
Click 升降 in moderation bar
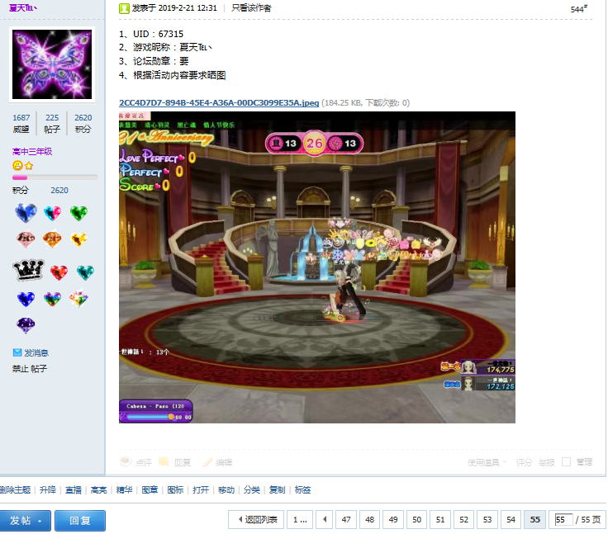(48, 489)
